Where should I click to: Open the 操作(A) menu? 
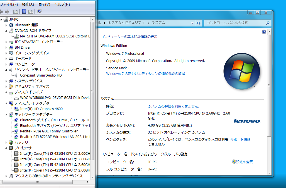point(28,4)
